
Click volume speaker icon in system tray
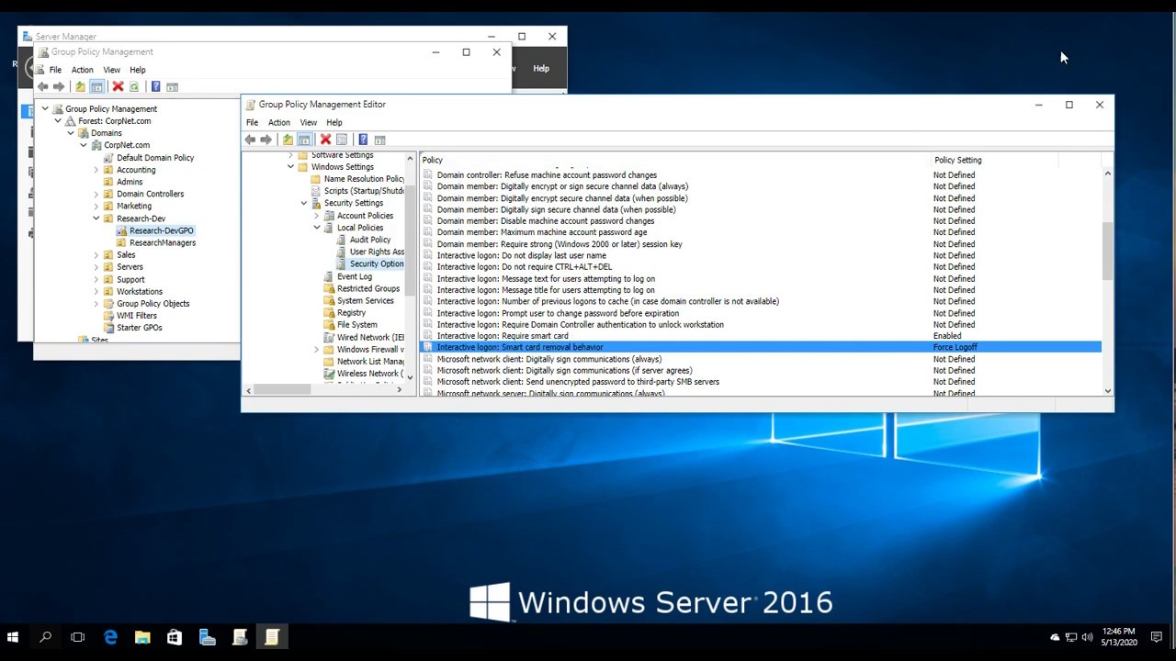(x=1088, y=637)
